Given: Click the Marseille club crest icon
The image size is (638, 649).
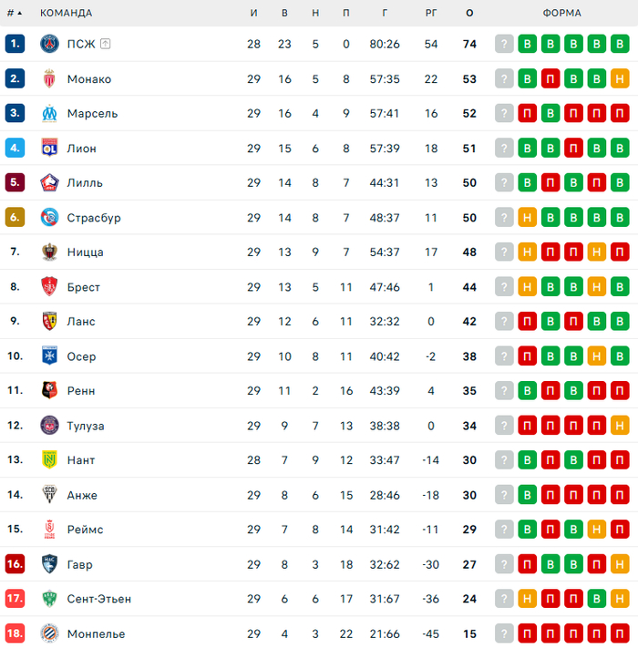Looking at the screenshot, I should [x=49, y=113].
